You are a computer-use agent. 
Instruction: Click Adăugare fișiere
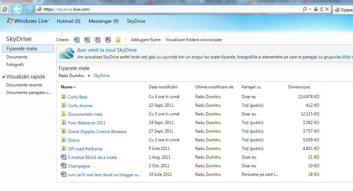point(146,40)
